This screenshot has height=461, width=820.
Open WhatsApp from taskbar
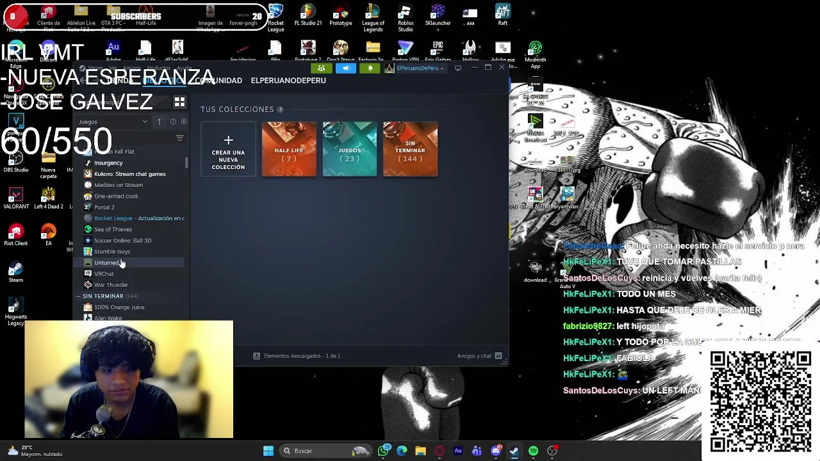click(x=383, y=451)
